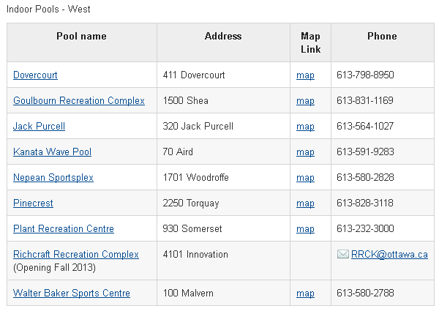Click the Pool name column header
Screen dimensions: 439x314
[81, 36]
